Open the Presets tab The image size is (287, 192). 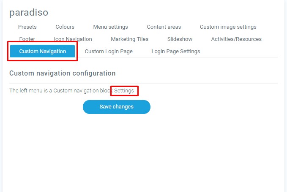click(x=27, y=27)
